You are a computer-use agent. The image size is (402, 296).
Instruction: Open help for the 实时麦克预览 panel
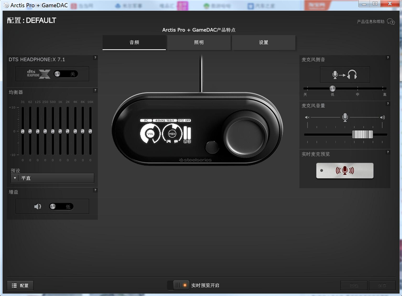pos(388,152)
